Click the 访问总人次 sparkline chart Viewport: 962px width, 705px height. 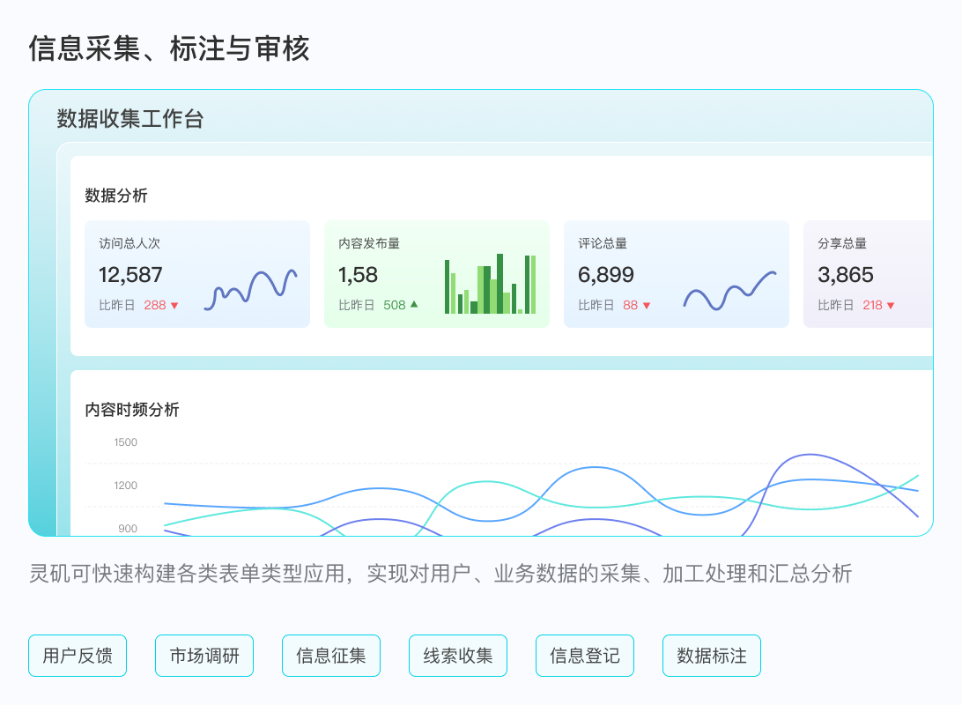coord(251,290)
